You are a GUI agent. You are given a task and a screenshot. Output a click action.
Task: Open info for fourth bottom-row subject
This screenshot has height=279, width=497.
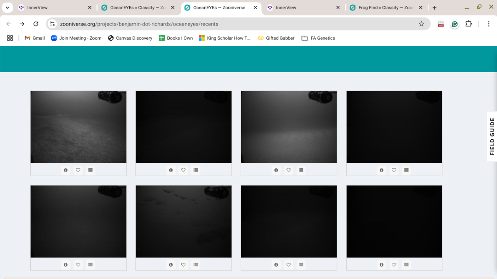point(382,265)
